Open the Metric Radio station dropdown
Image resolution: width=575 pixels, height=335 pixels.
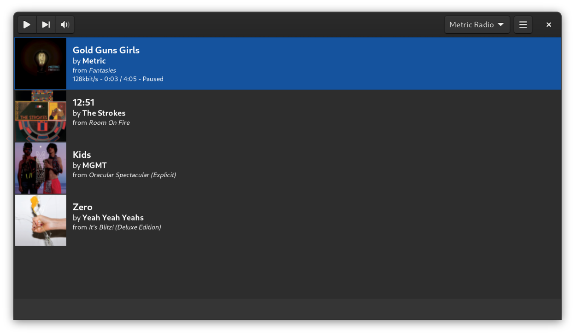coord(476,25)
